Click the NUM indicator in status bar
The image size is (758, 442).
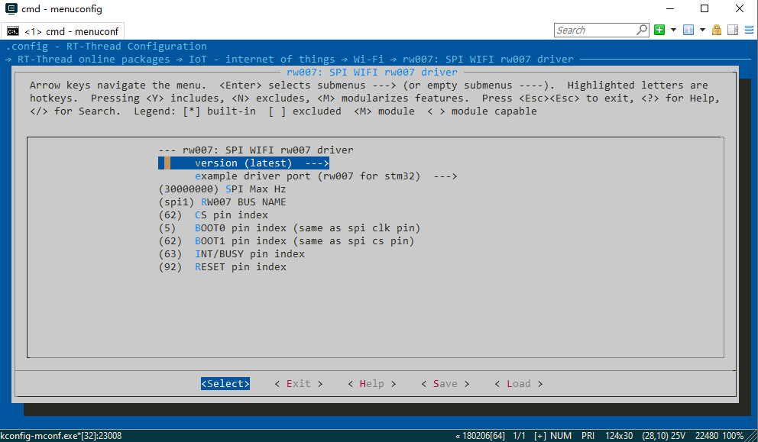[561, 435]
